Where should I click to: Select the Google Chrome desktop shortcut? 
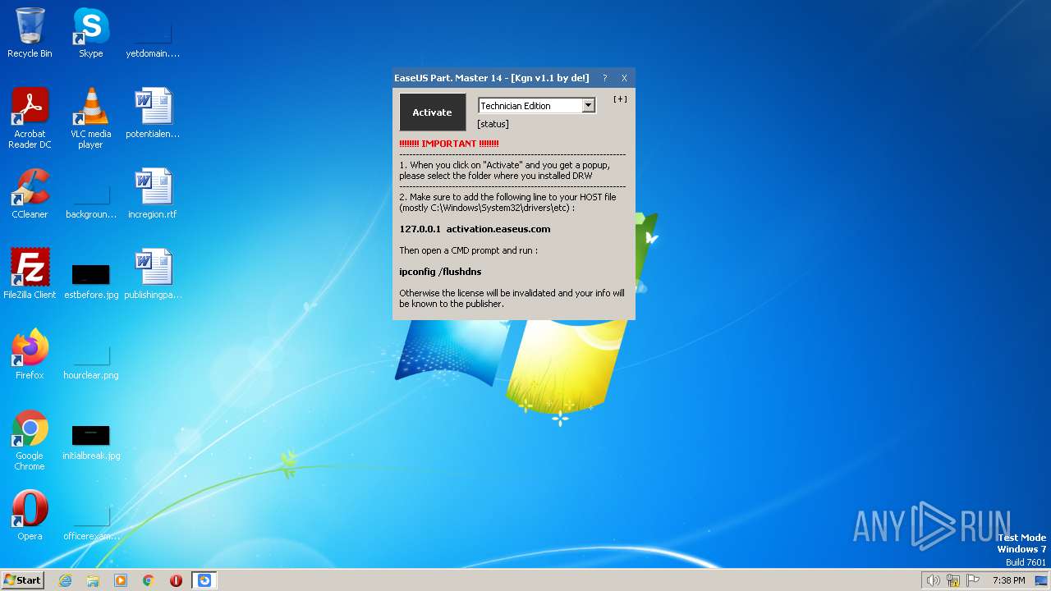[30, 440]
